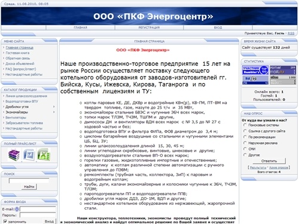Click the poll question От куда вы узнали о нас?
Image resolution: width=299 pixels, height=224 pixels.
(x=264, y=120)
